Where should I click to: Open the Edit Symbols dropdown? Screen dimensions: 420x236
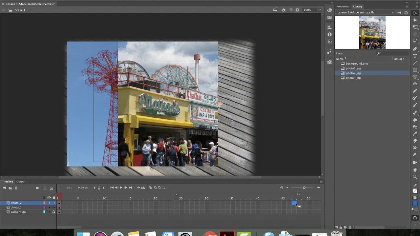point(284,10)
